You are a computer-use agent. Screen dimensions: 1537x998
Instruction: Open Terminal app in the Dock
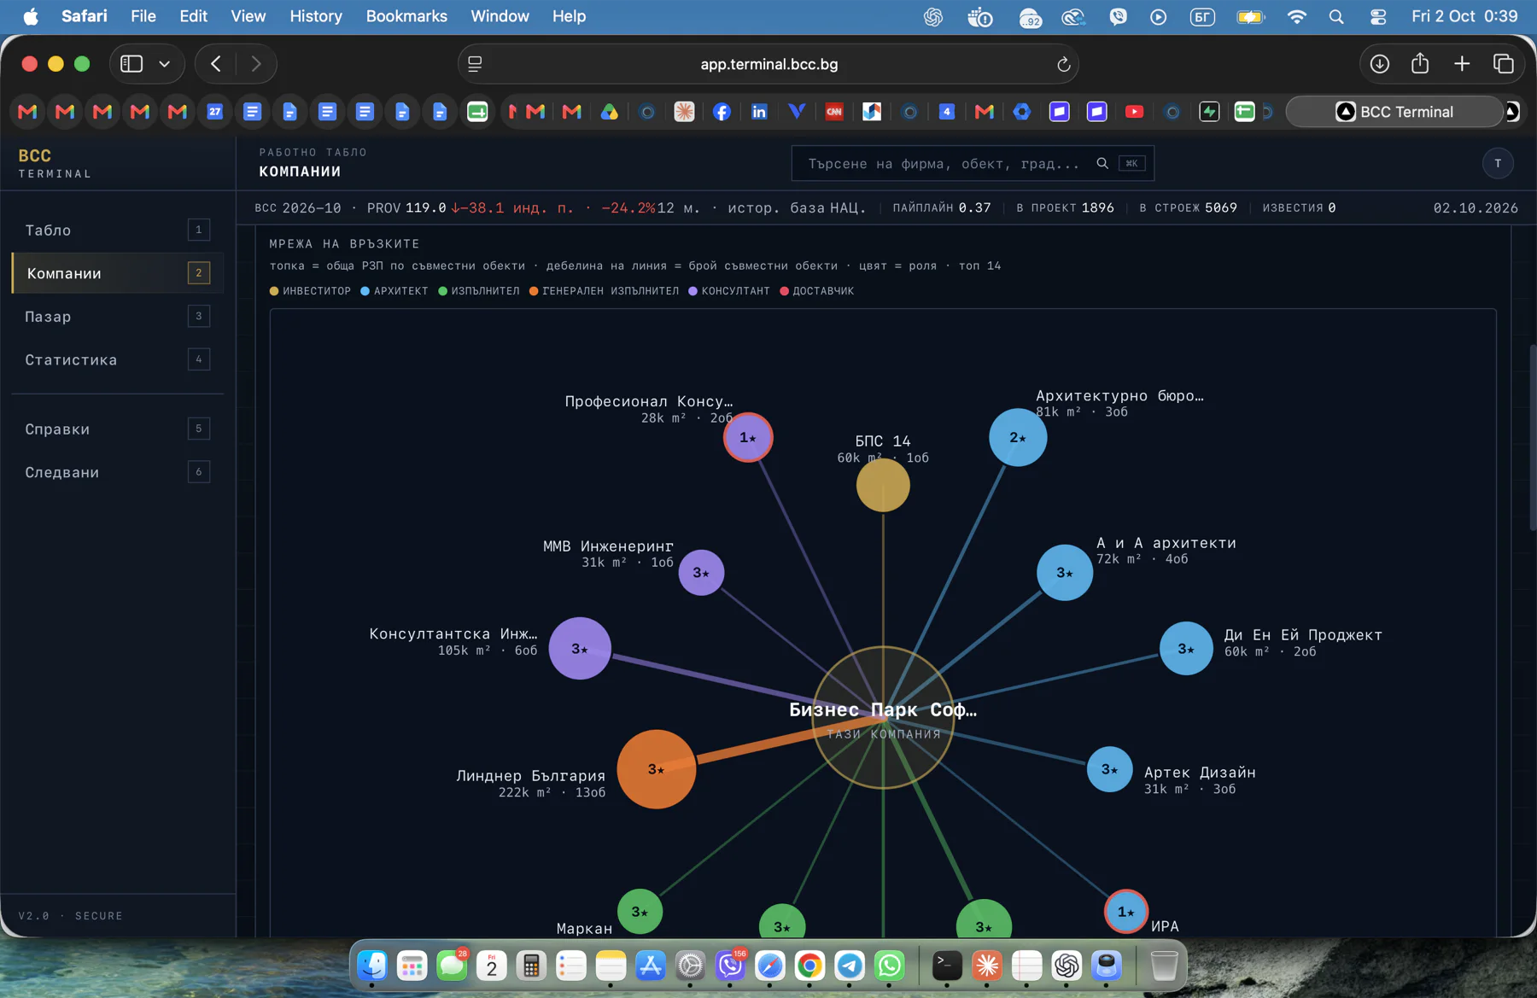[x=946, y=966]
